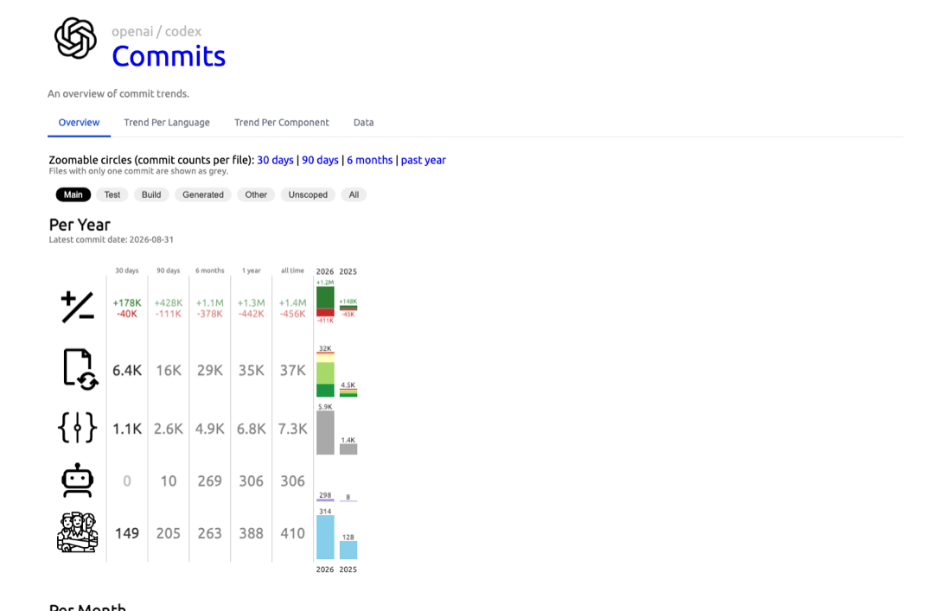Click the 2026 grey commits bar labeled 5.9K
This screenshot has height=611, width=951.
(325, 433)
